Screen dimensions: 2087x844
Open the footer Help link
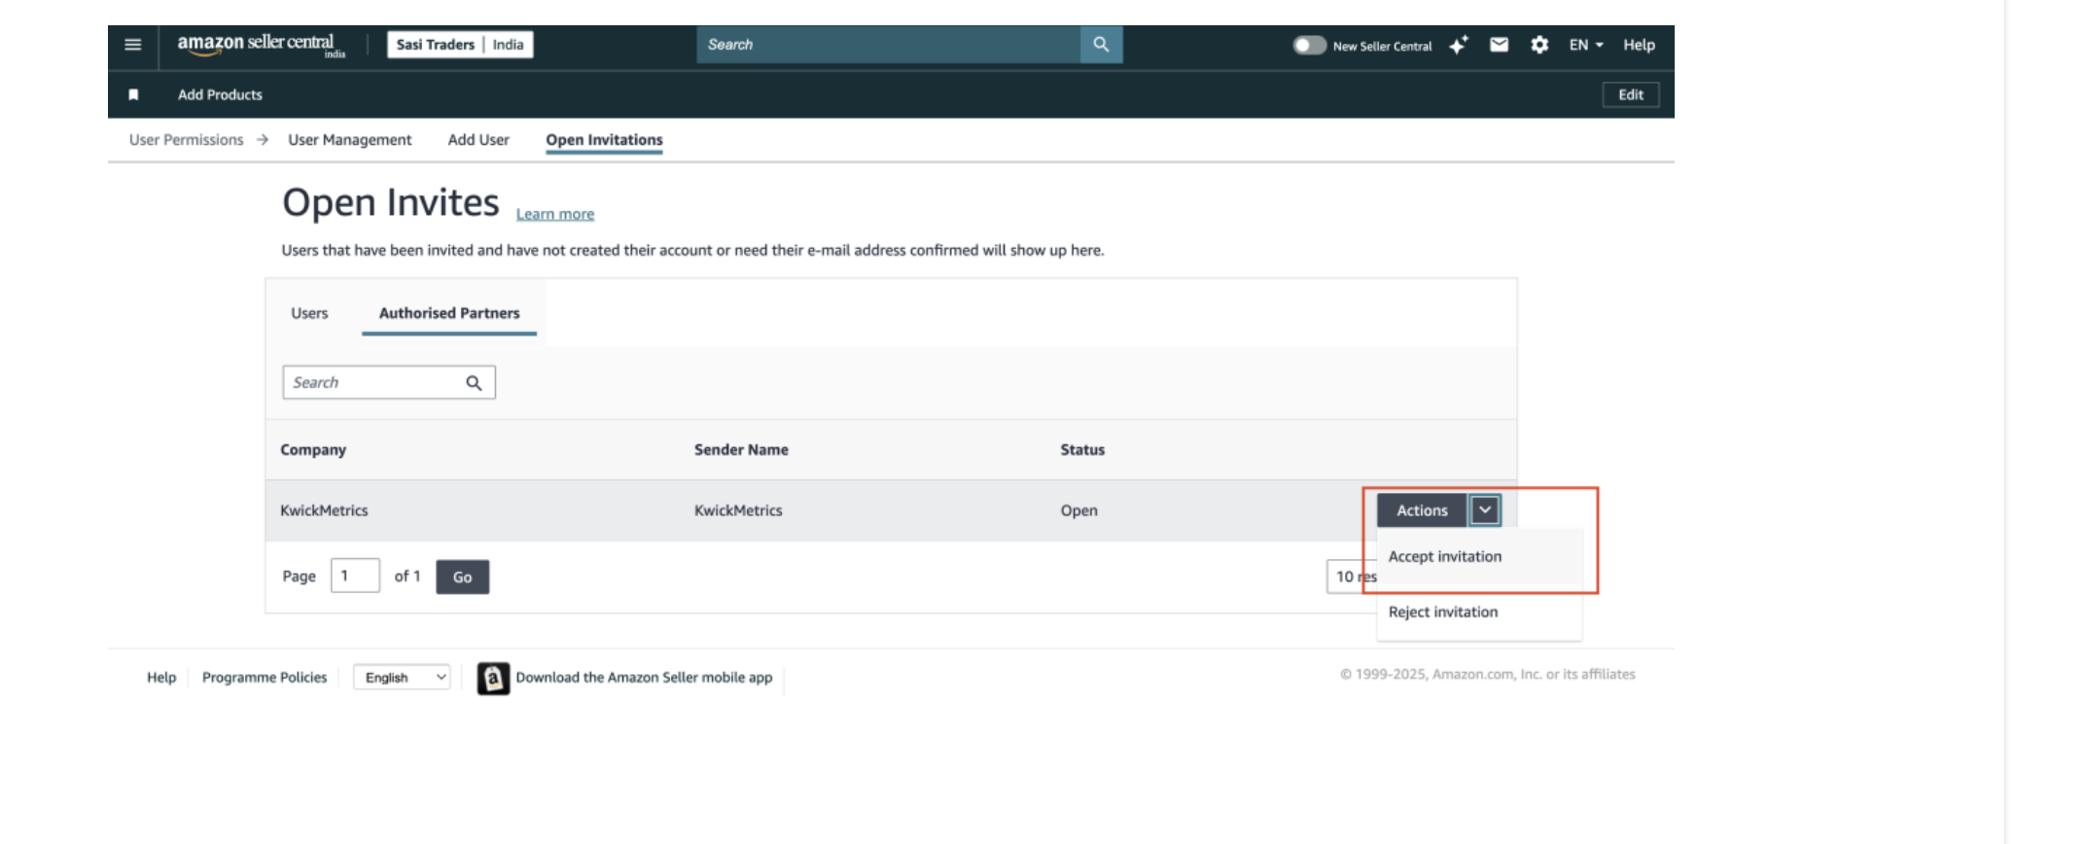click(161, 677)
